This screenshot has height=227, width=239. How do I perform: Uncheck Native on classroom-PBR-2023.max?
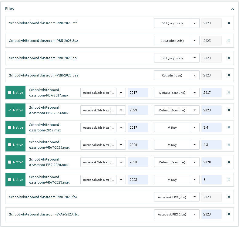(10, 110)
